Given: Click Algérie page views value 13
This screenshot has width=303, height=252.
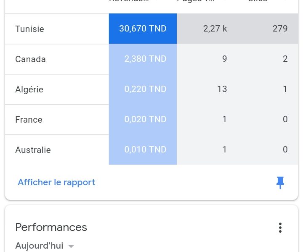Looking at the screenshot, I should (x=222, y=89).
